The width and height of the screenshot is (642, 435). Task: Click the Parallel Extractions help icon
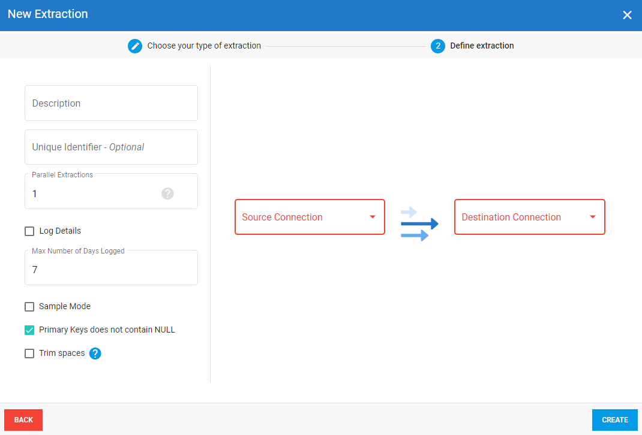pos(168,194)
